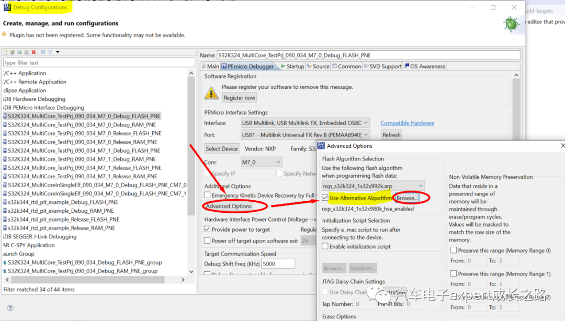Check Preserve this range Memory Range 0
This screenshot has height=321, width=565.
tap(453, 250)
